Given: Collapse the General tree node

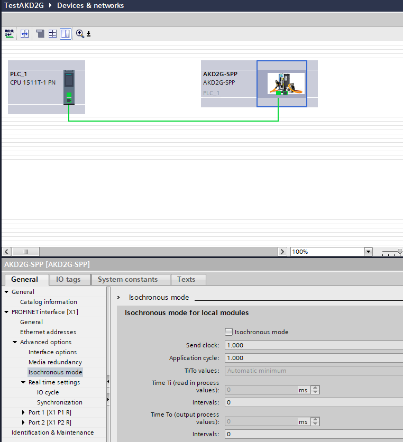Looking at the screenshot, I should tap(6, 292).
